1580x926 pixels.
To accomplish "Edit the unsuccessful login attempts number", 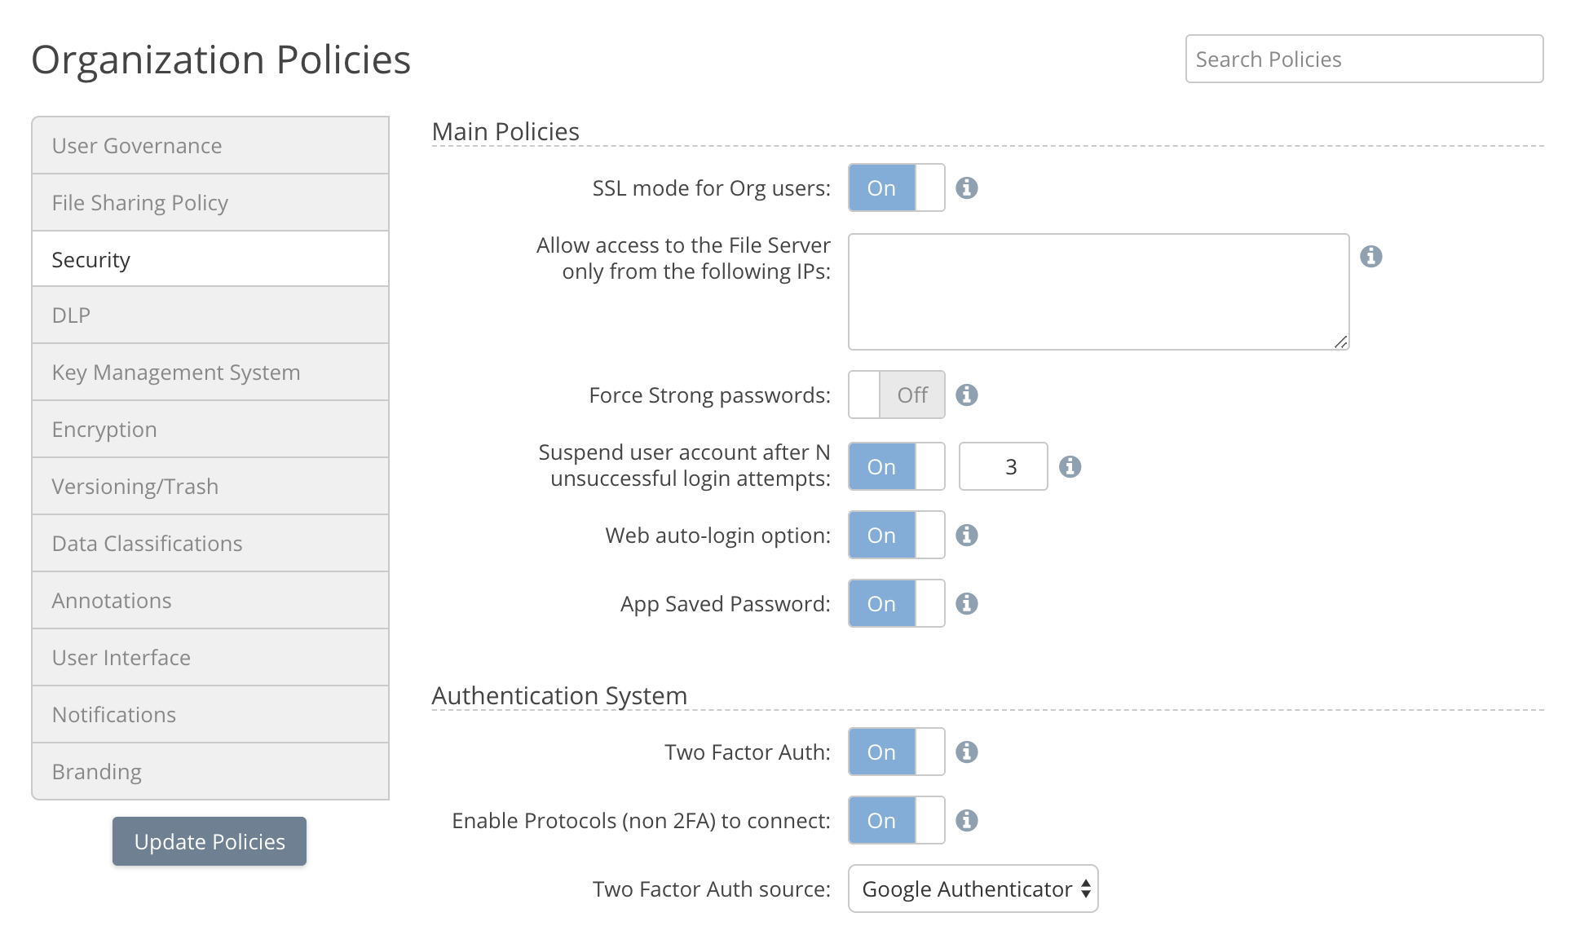I will (x=1003, y=466).
